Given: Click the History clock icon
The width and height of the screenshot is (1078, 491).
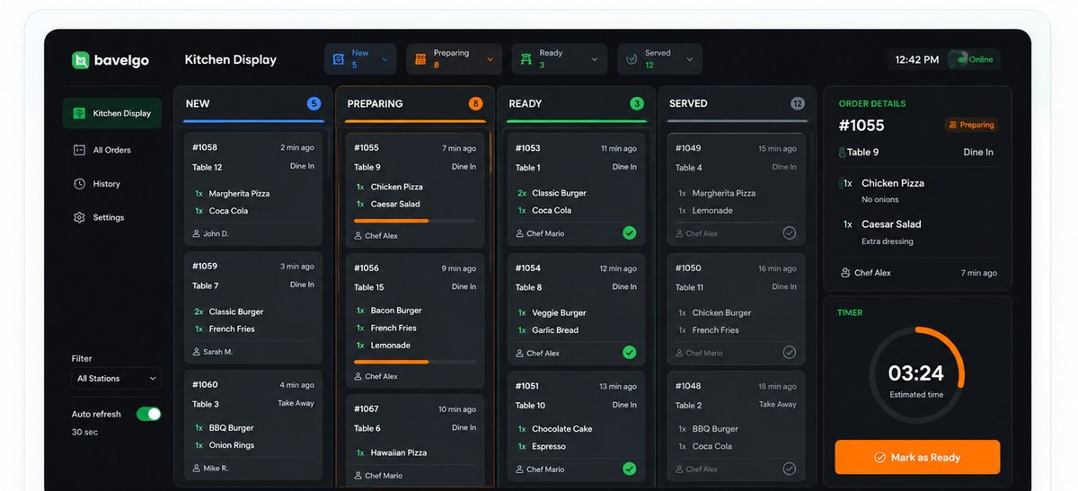Looking at the screenshot, I should pyautogui.click(x=79, y=184).
